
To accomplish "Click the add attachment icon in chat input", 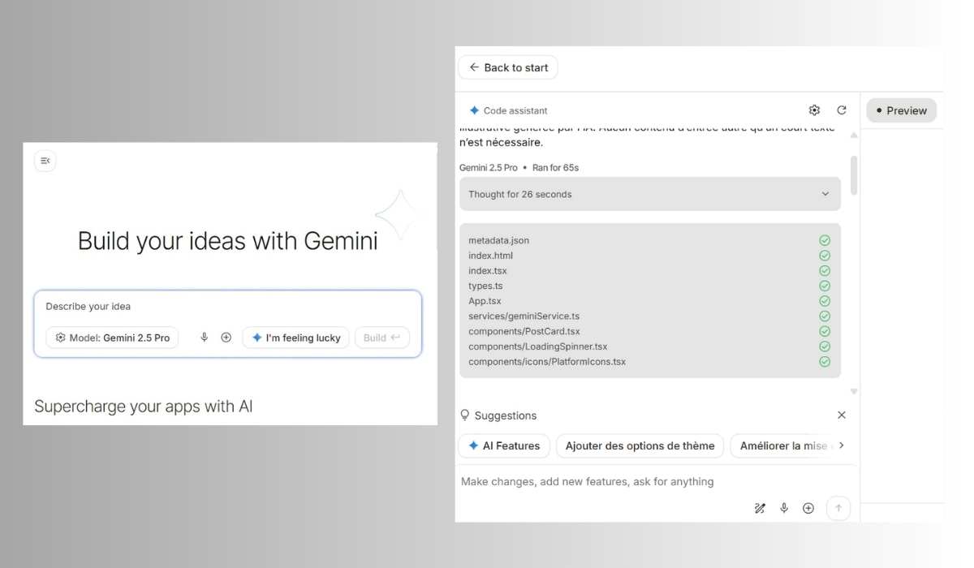I will coord(808,508).
